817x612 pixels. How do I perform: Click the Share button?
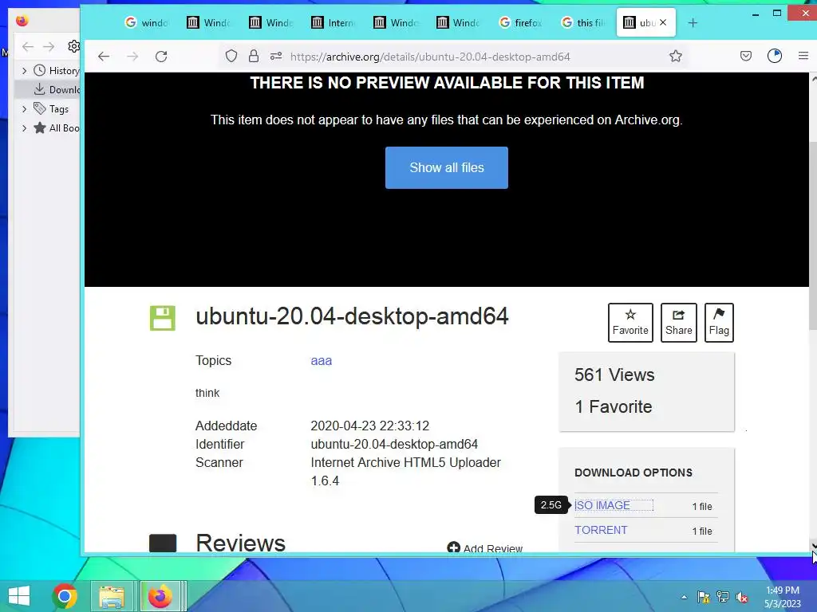(x=678, y=322)
